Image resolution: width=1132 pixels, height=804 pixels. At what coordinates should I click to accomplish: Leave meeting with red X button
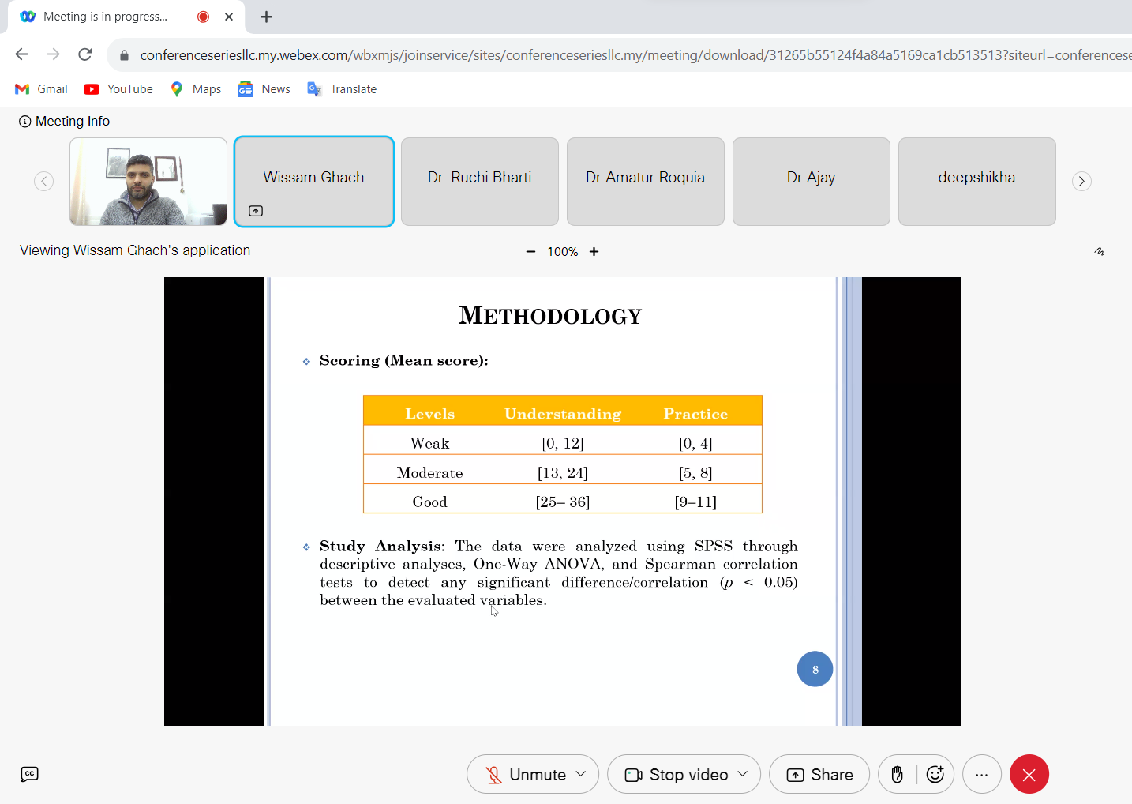click(x=1029, y=775)
